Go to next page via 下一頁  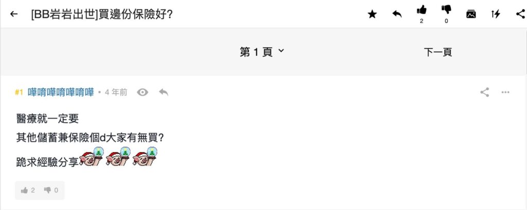click(x=438, y=52)
